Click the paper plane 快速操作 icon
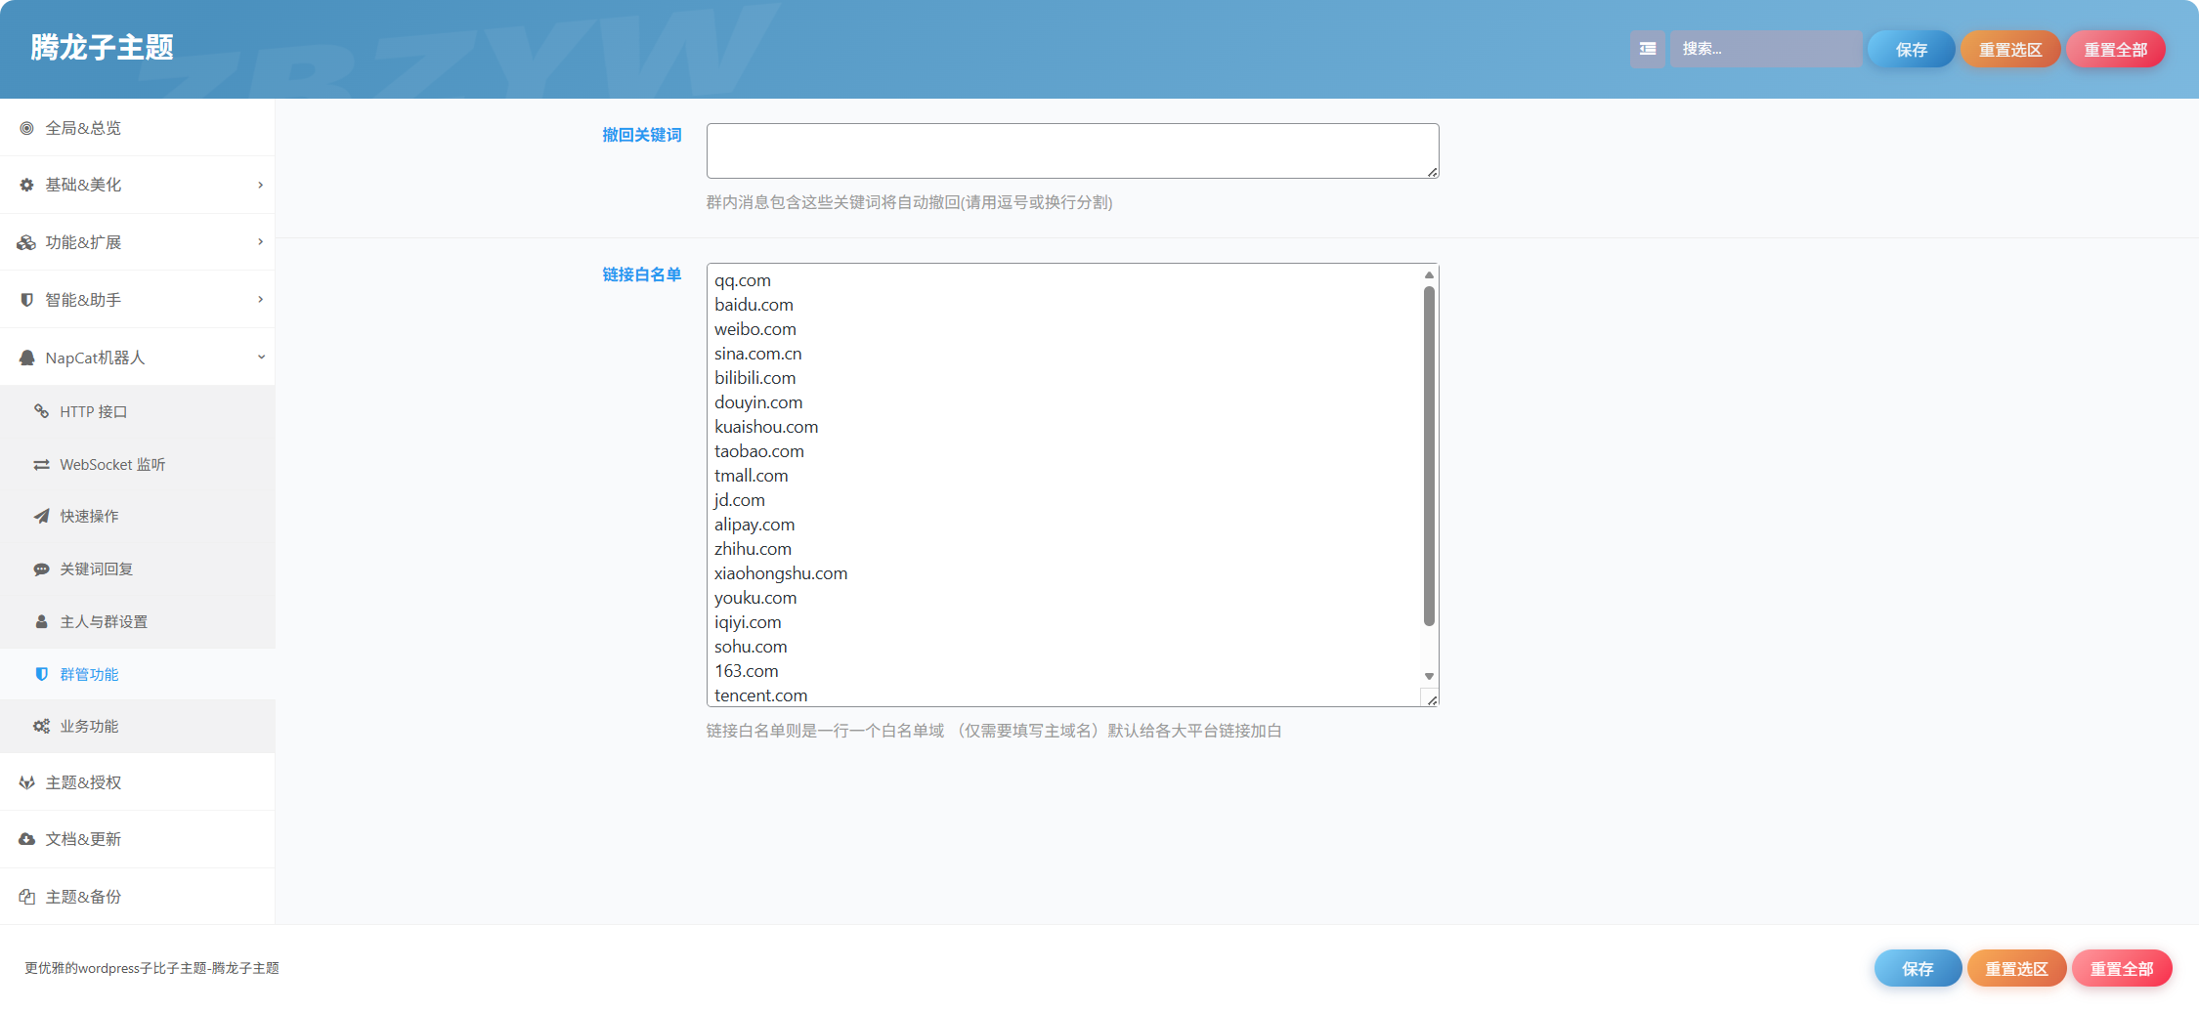Viewport: 2199px width, 1011px height. point(41,516)
